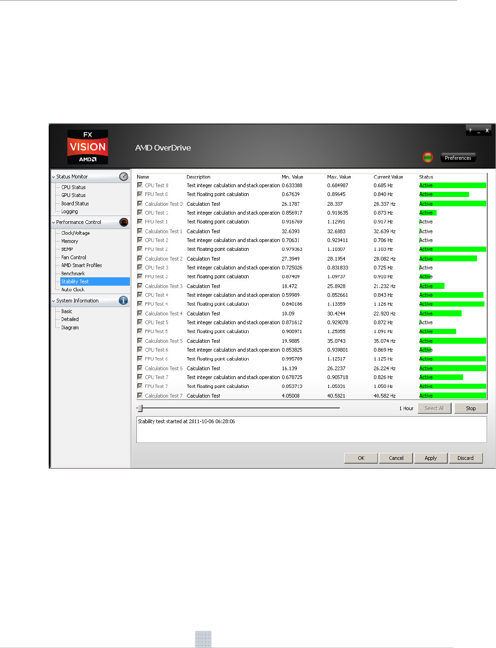496x648 pixels.
Task: Click the Current Value column header
Action: click(388, 177)
